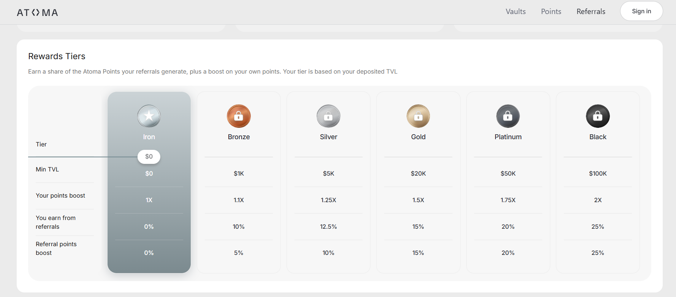Click the Black tier lock medal icon
Image resolution: width=676 pixels, height=297 pixels.
click(x=598, y=116)
